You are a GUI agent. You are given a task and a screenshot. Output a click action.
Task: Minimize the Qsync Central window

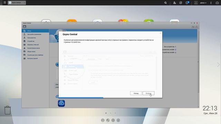click(x=191, y=23)
